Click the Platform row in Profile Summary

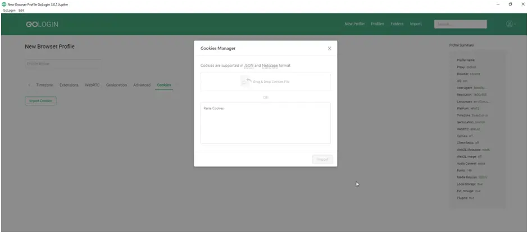tap(468, 109)
